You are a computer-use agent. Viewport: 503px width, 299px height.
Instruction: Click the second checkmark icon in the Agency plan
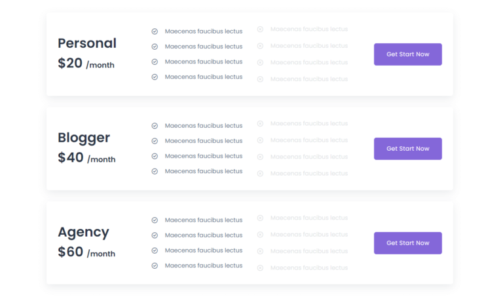155,235
